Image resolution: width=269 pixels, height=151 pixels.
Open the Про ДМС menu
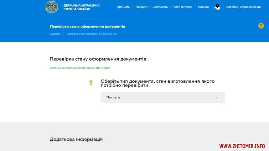[x=124, y=7]
